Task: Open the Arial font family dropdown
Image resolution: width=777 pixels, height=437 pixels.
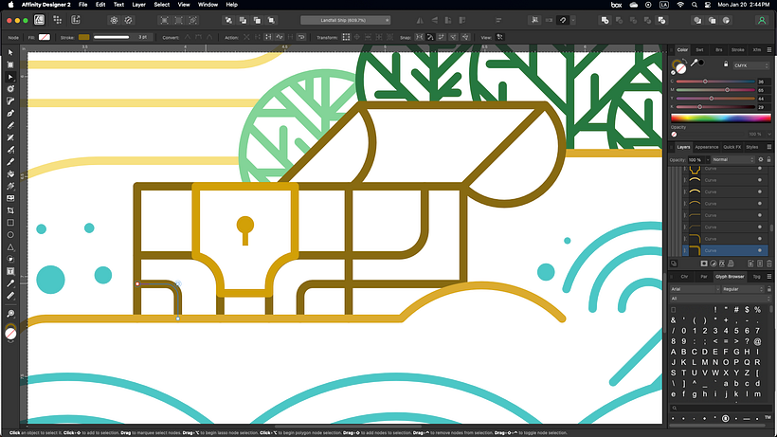Action: (693, 288)
